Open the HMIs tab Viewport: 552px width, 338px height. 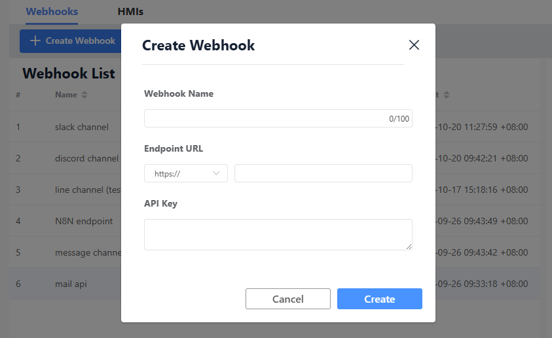pos(131,12)
